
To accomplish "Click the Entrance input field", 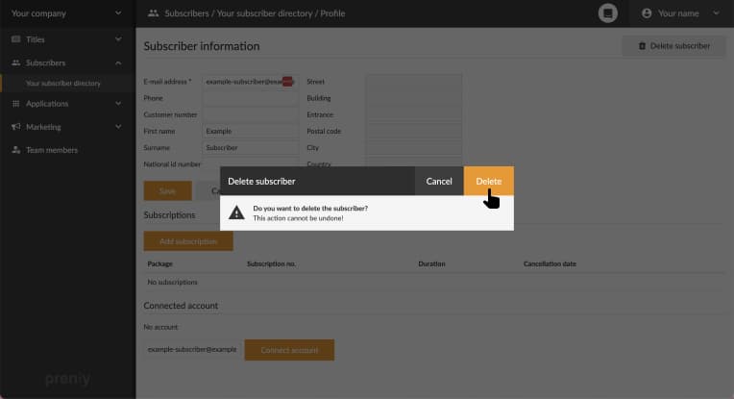I will [414, 114].
